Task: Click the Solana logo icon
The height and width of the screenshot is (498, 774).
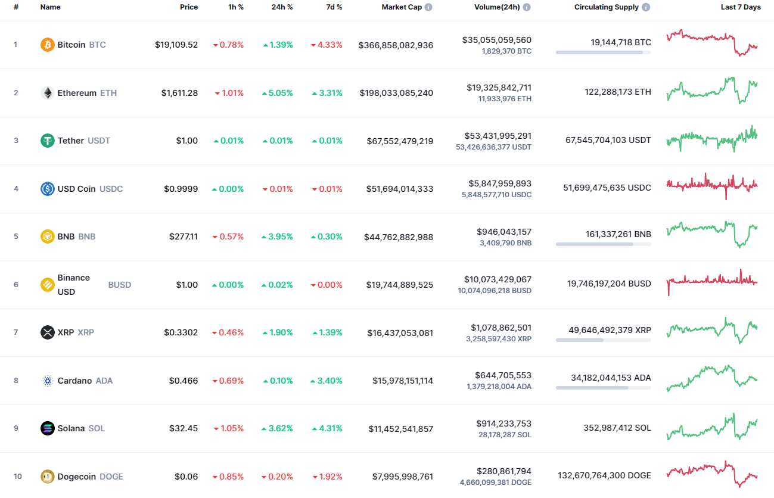Action: click(x=47, y=428)
